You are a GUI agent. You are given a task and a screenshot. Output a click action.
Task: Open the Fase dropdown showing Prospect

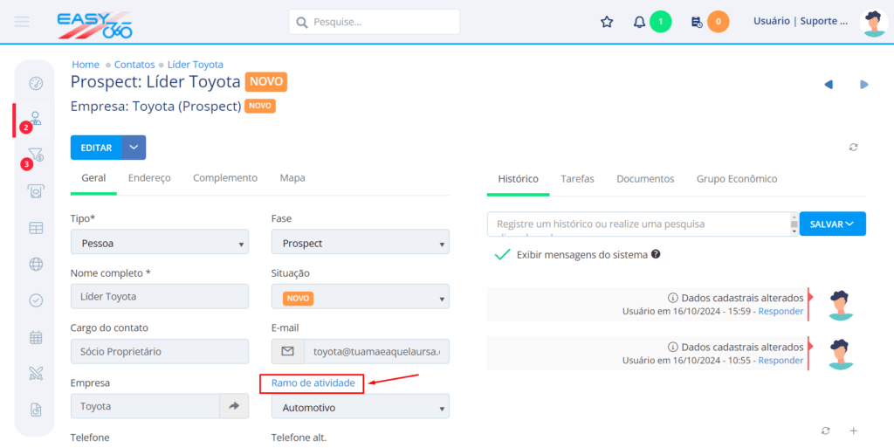pyautogui.click(x=361, y=242)
